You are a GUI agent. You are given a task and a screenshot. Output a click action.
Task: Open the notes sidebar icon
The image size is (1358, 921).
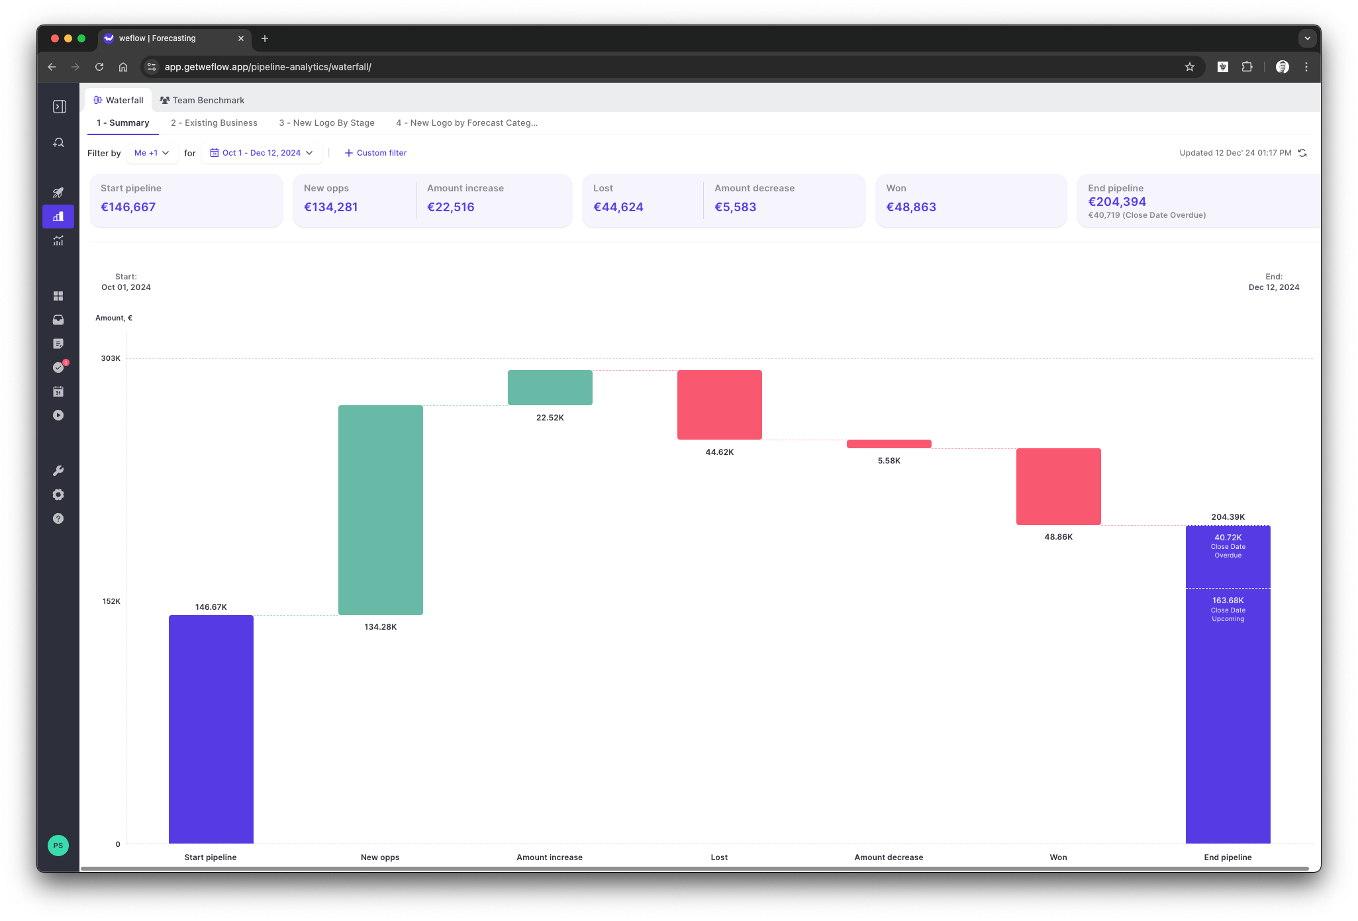(58, 344)
